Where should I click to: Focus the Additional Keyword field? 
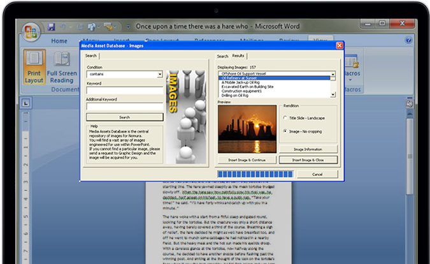click(125, 106)
